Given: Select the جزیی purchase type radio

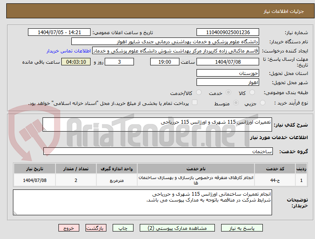Looking at the screenshot, I should (262, 103).
